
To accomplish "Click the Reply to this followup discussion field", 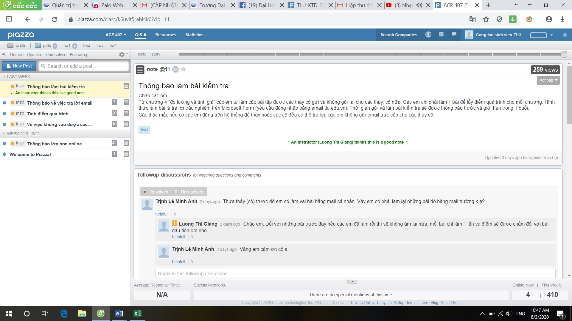I will tap(355, 273).
